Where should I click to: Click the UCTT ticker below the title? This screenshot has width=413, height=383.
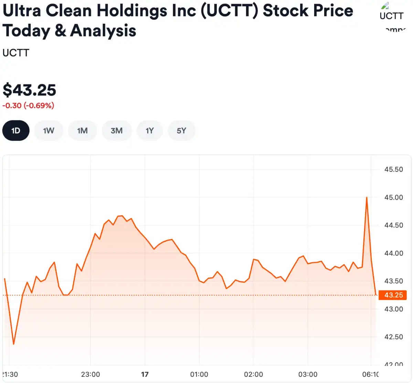(x=16, y=53)
